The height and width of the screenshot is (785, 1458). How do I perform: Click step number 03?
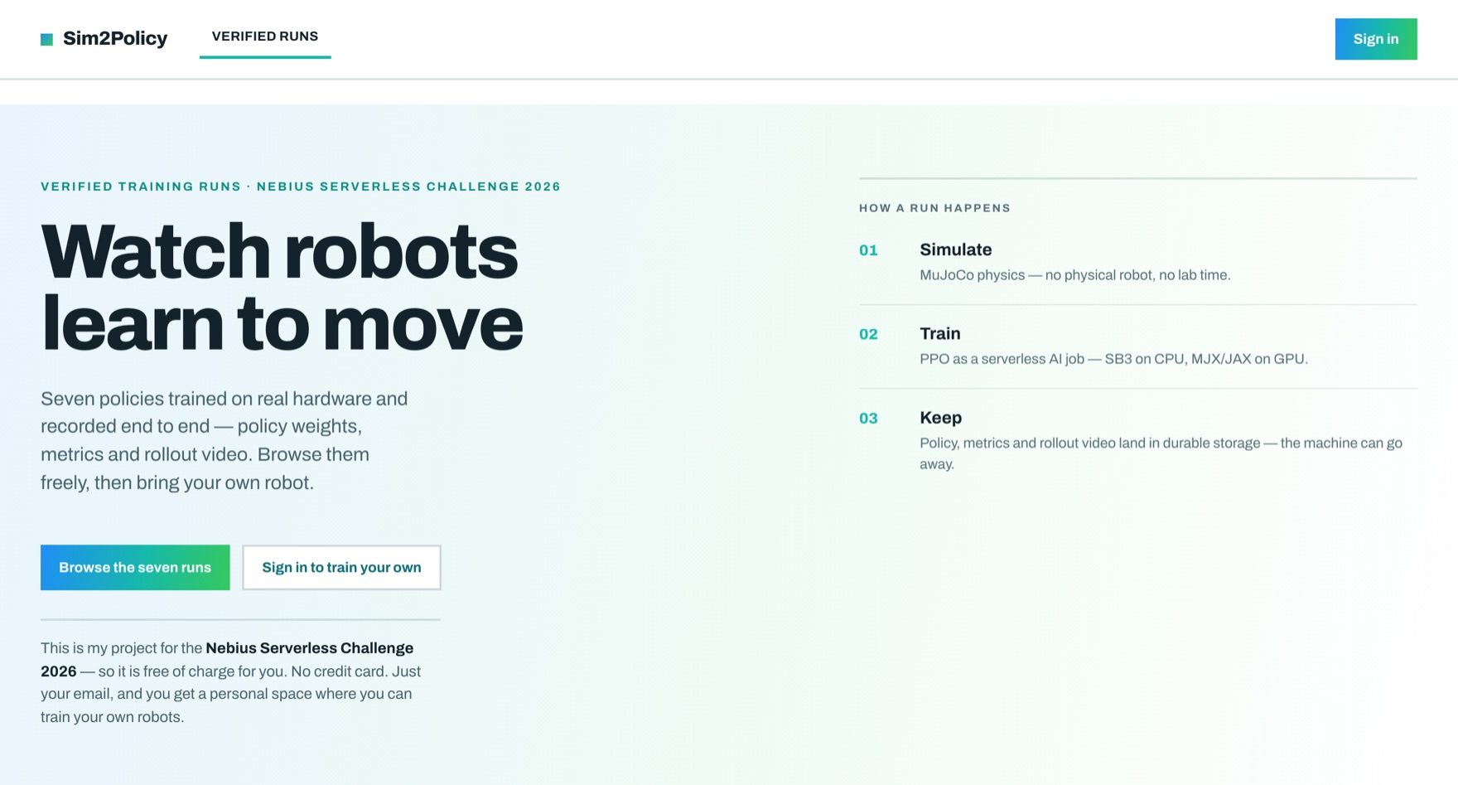[868, 419]
